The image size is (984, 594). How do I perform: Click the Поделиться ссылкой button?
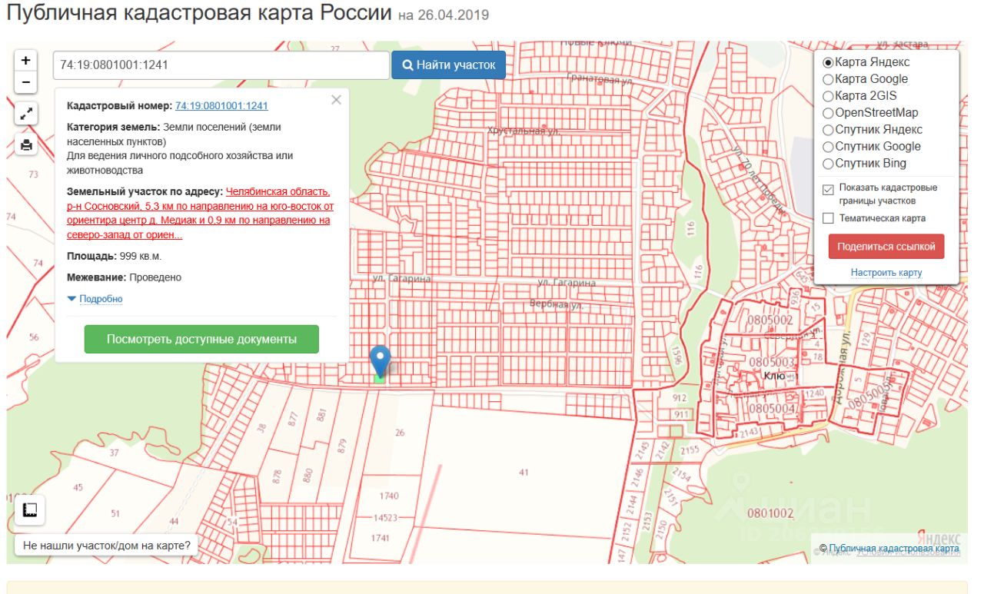pyautogui.click(x=886, y=247)
